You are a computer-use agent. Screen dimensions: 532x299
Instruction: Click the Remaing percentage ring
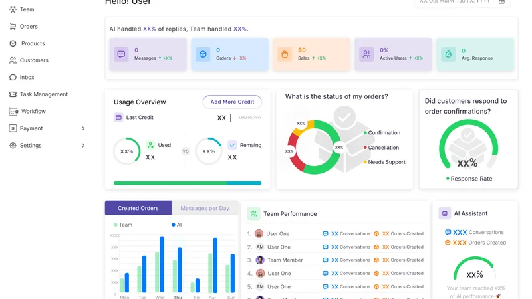[208, 151]
